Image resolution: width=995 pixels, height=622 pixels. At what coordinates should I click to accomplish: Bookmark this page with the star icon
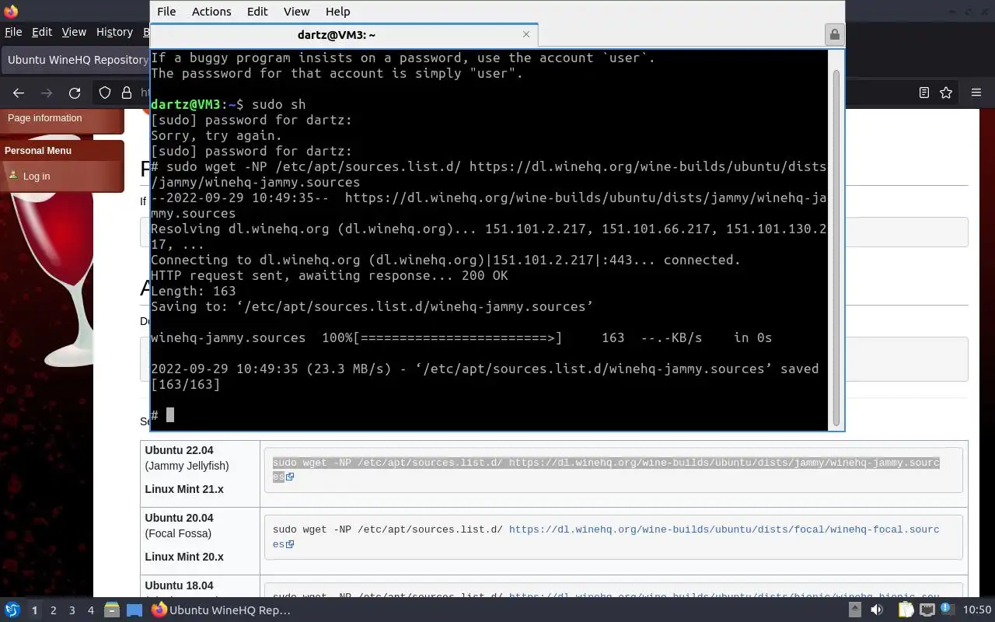tap(946, 93)
